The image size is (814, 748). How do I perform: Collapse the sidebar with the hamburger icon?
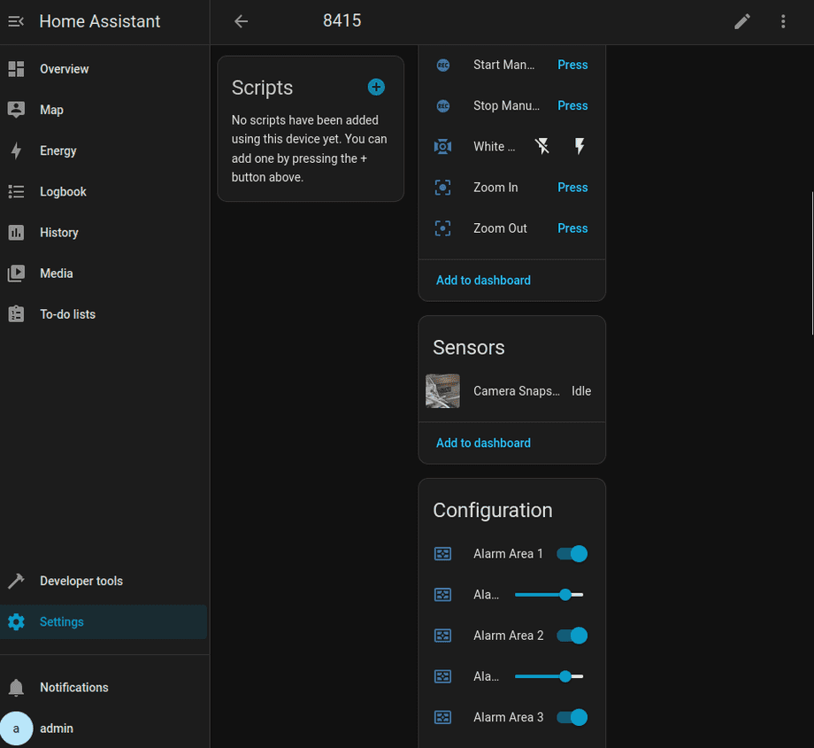click(15, 20)
